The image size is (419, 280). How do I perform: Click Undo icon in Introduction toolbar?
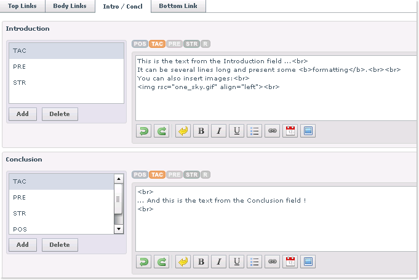point(143,131)
